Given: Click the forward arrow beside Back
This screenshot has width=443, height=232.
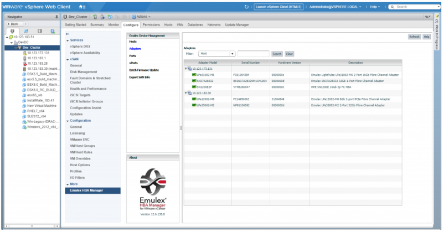Looking at the screenshot, I should tap(25, 24).
